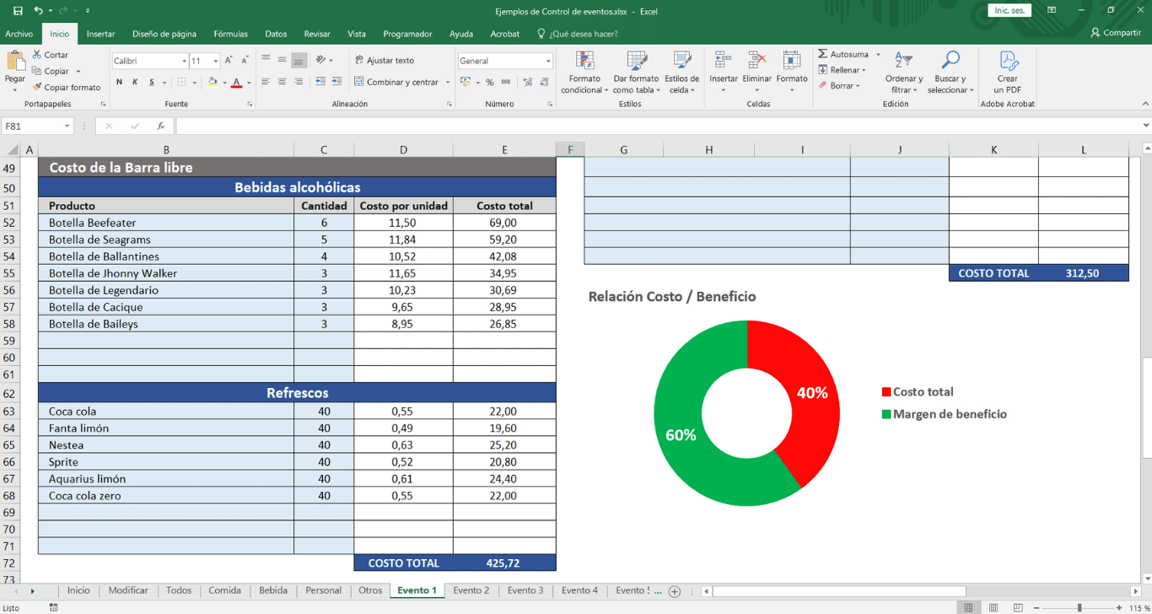Open the Fórmulas ribbon tab
1152x614 pixels.
(230, 34)
